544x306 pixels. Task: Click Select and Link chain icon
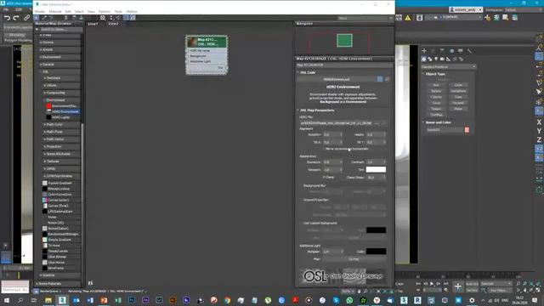point(26,18)
